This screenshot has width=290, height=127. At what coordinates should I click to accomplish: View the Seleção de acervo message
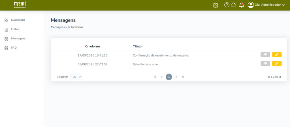click(265, 63)
